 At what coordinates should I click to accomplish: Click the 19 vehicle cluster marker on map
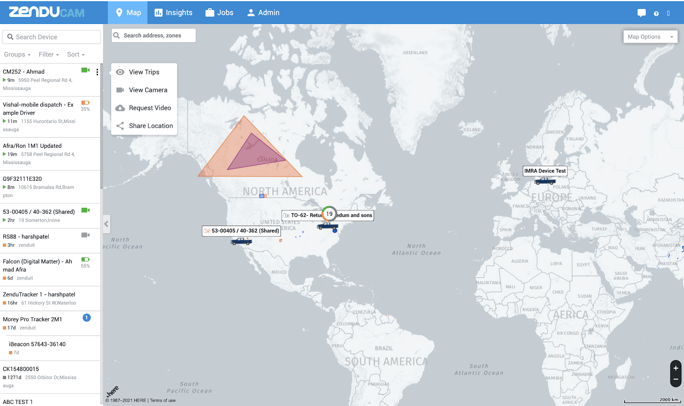[329, 214]
